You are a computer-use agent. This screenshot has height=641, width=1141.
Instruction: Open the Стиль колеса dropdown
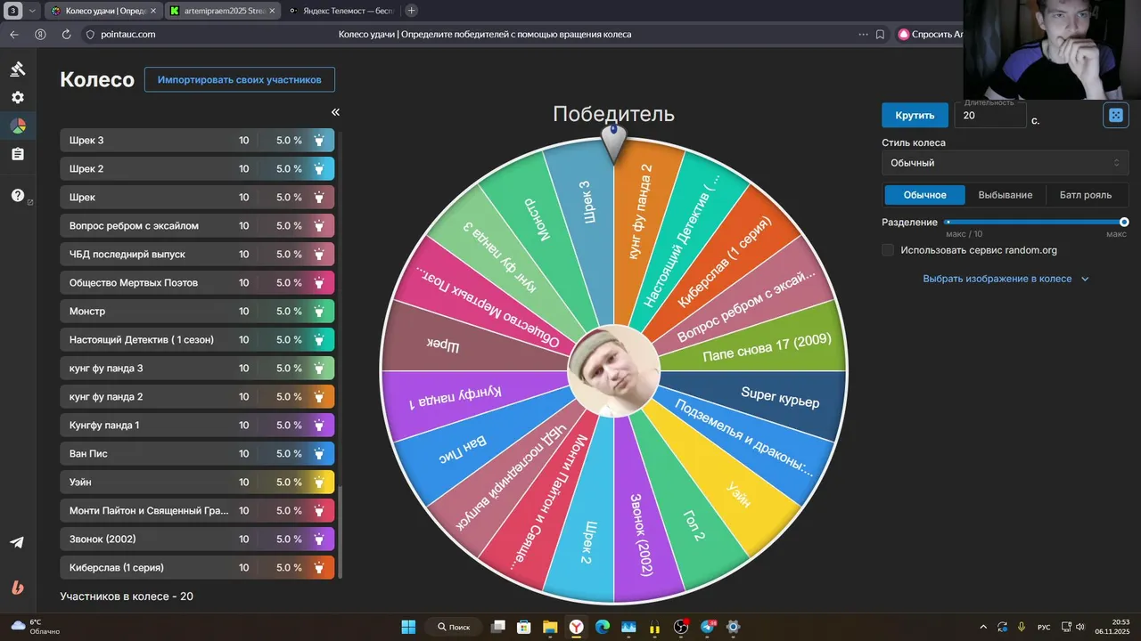point(1005,163)
